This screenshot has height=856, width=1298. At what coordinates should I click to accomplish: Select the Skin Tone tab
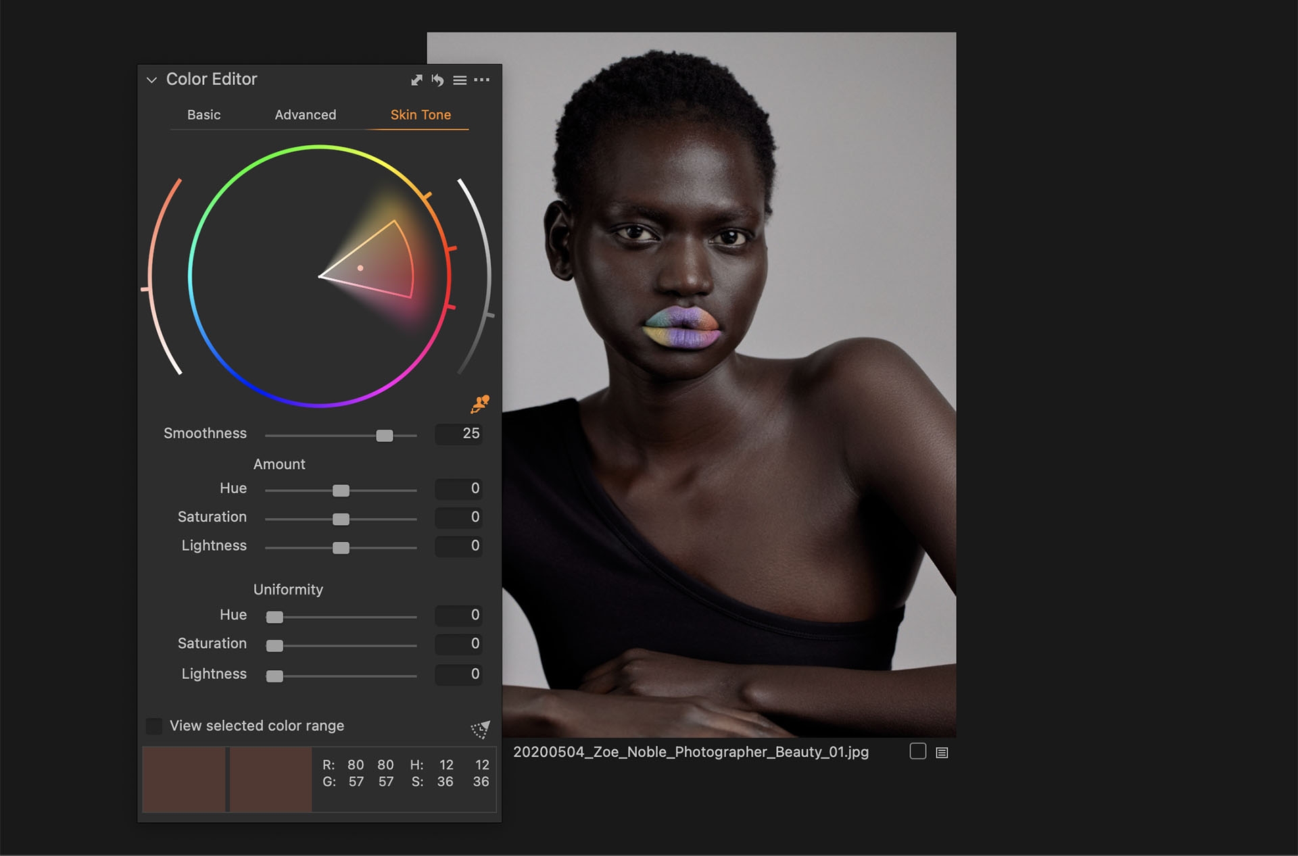[x=420, y=115]
